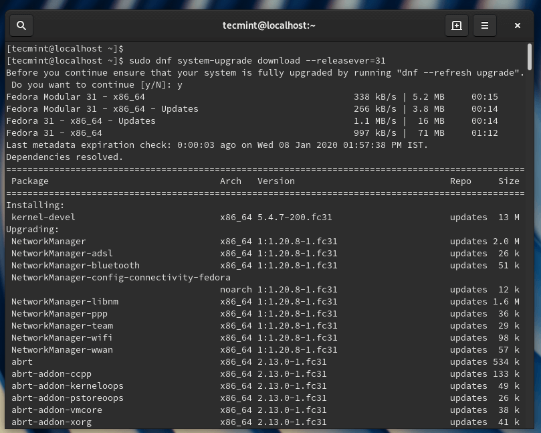The image size is (541, 433).
Task: Click the terminal scrollbar handle
Action: 530,57
